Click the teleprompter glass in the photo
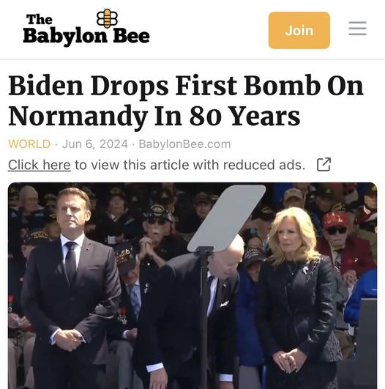This screenshot has height=389, width=385. click(x=227, y=217)
